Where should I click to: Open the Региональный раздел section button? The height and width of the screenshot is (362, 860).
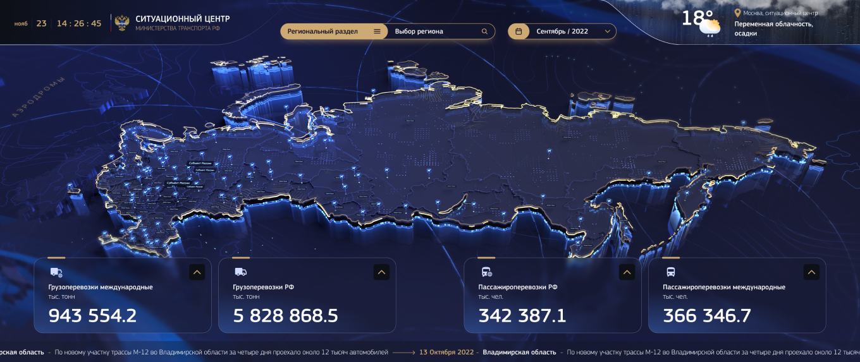[334, 32]
